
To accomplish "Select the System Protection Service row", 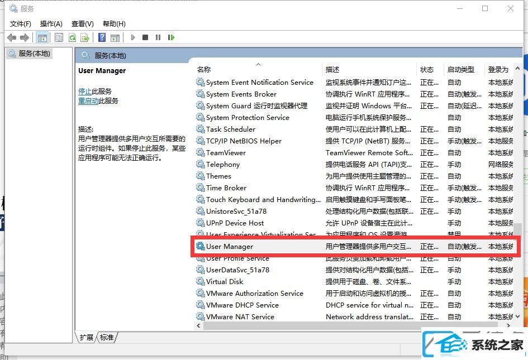I will pyautogui.click(x=354, y=118).
